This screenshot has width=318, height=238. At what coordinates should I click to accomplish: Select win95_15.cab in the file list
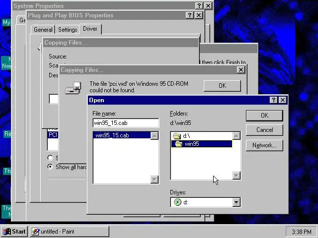coord(122,135)
